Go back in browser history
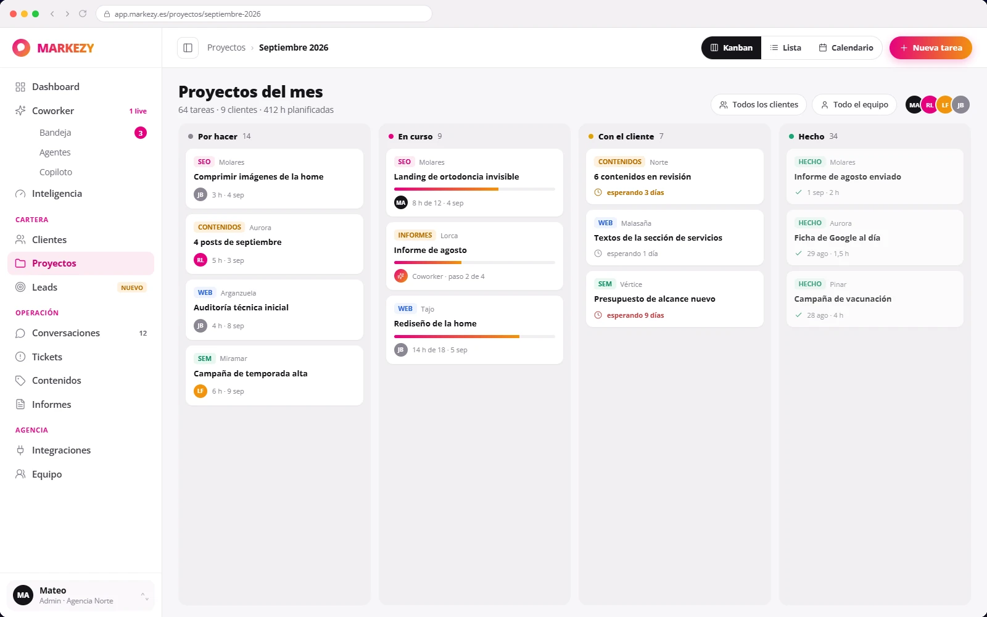Screen dimensions: 987x617 click(x=52, y=14)
